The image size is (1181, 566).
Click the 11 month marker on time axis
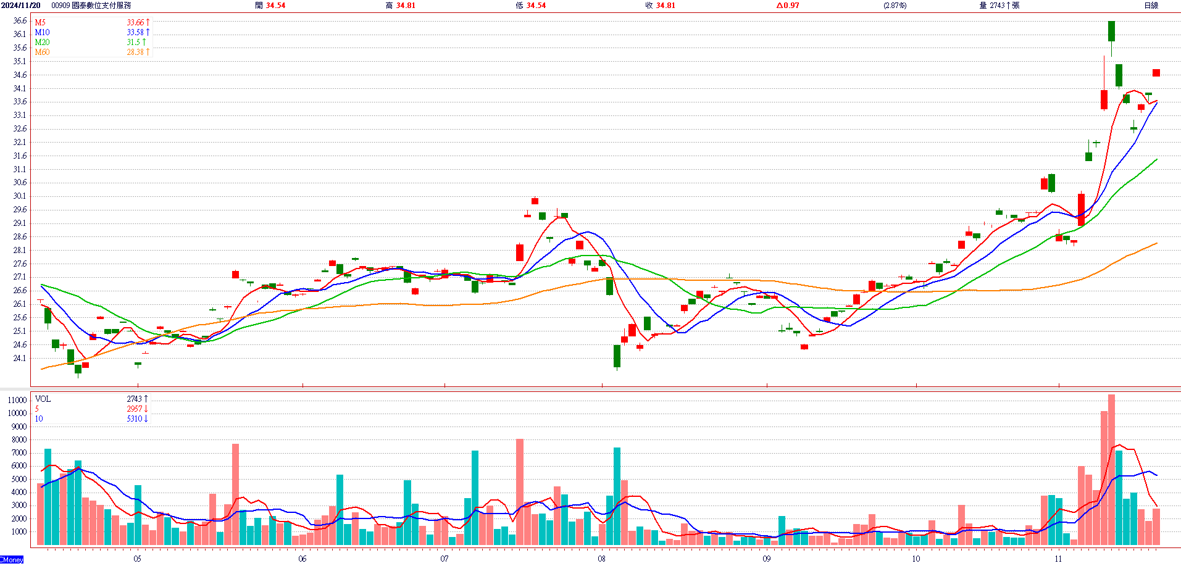(x=1058, y=559)
